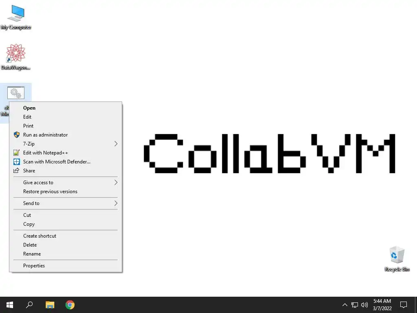The width and height of the screenshot is (417, 313).
Task: Select Edit with Notepad++
Action: coord(66,153)
